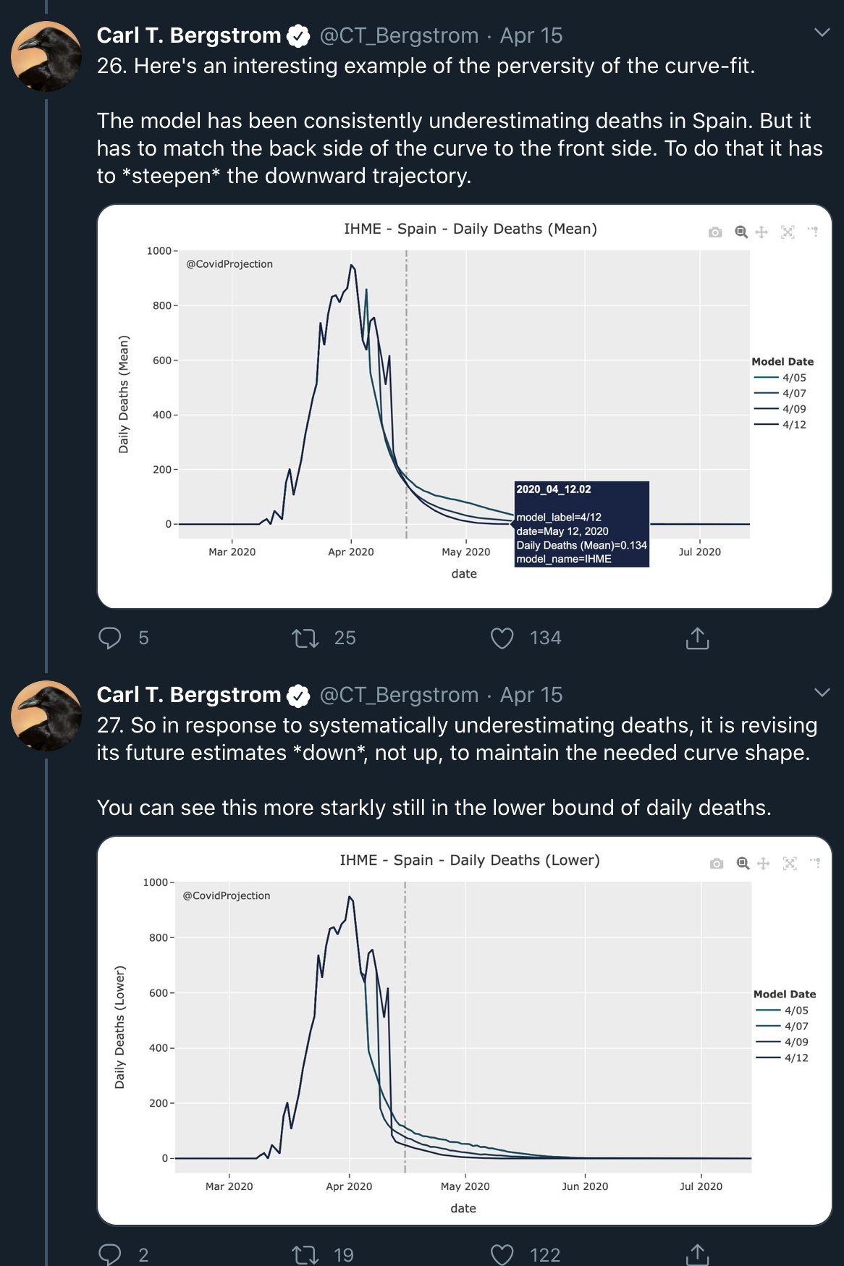Open the Daily Deaths (Mean) chart image
844x1266 pixels.
pos(465,406)
